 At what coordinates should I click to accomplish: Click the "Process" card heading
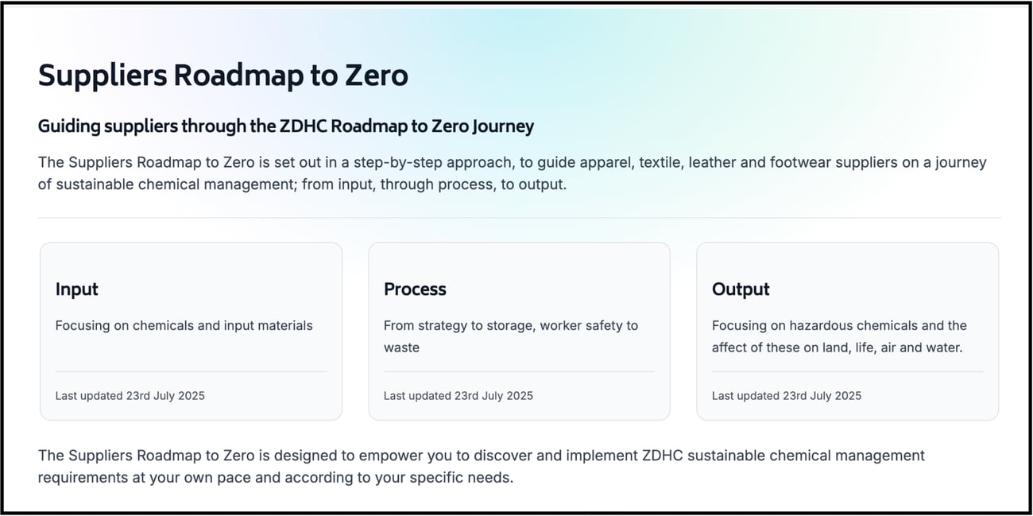[415, 289]
